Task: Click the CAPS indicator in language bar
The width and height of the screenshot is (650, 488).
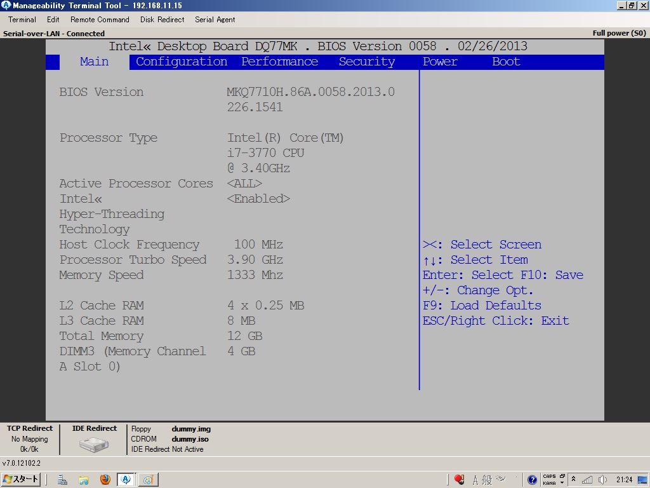Action: pos(549,477)
